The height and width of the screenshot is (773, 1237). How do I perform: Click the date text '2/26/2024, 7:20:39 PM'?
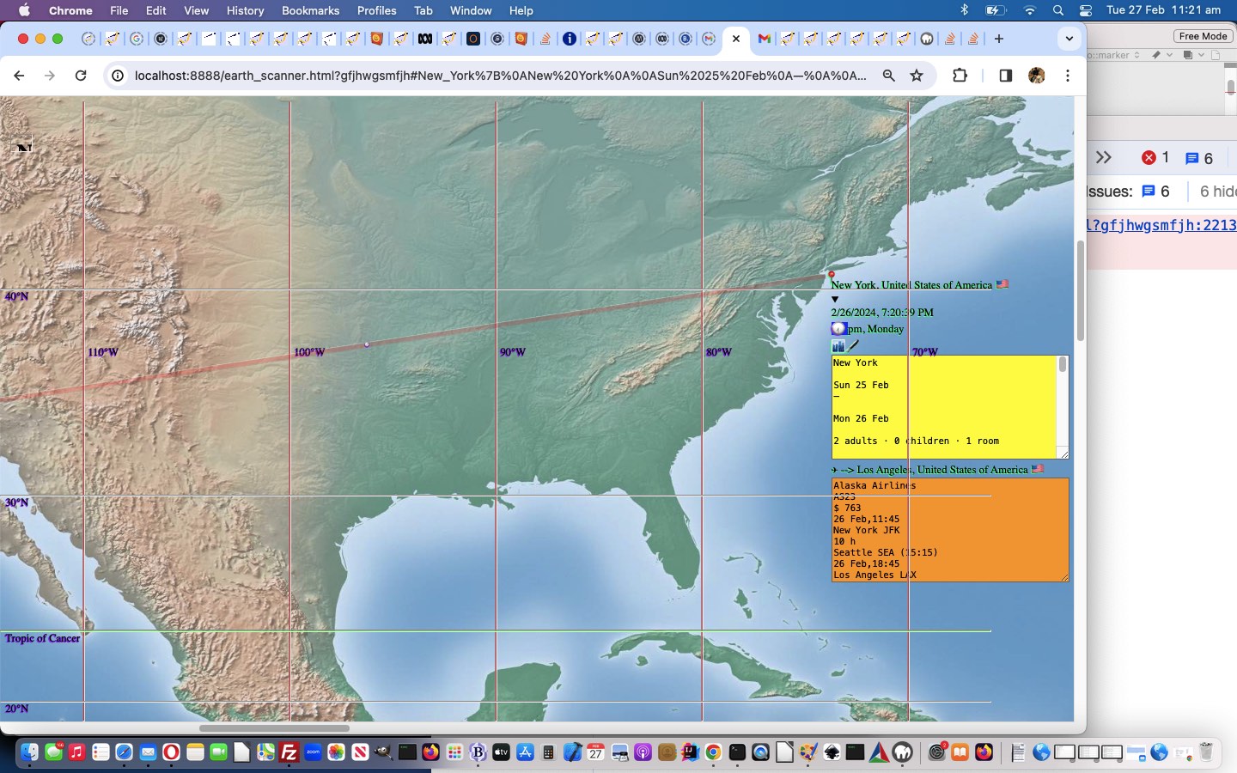click(882, 313)
